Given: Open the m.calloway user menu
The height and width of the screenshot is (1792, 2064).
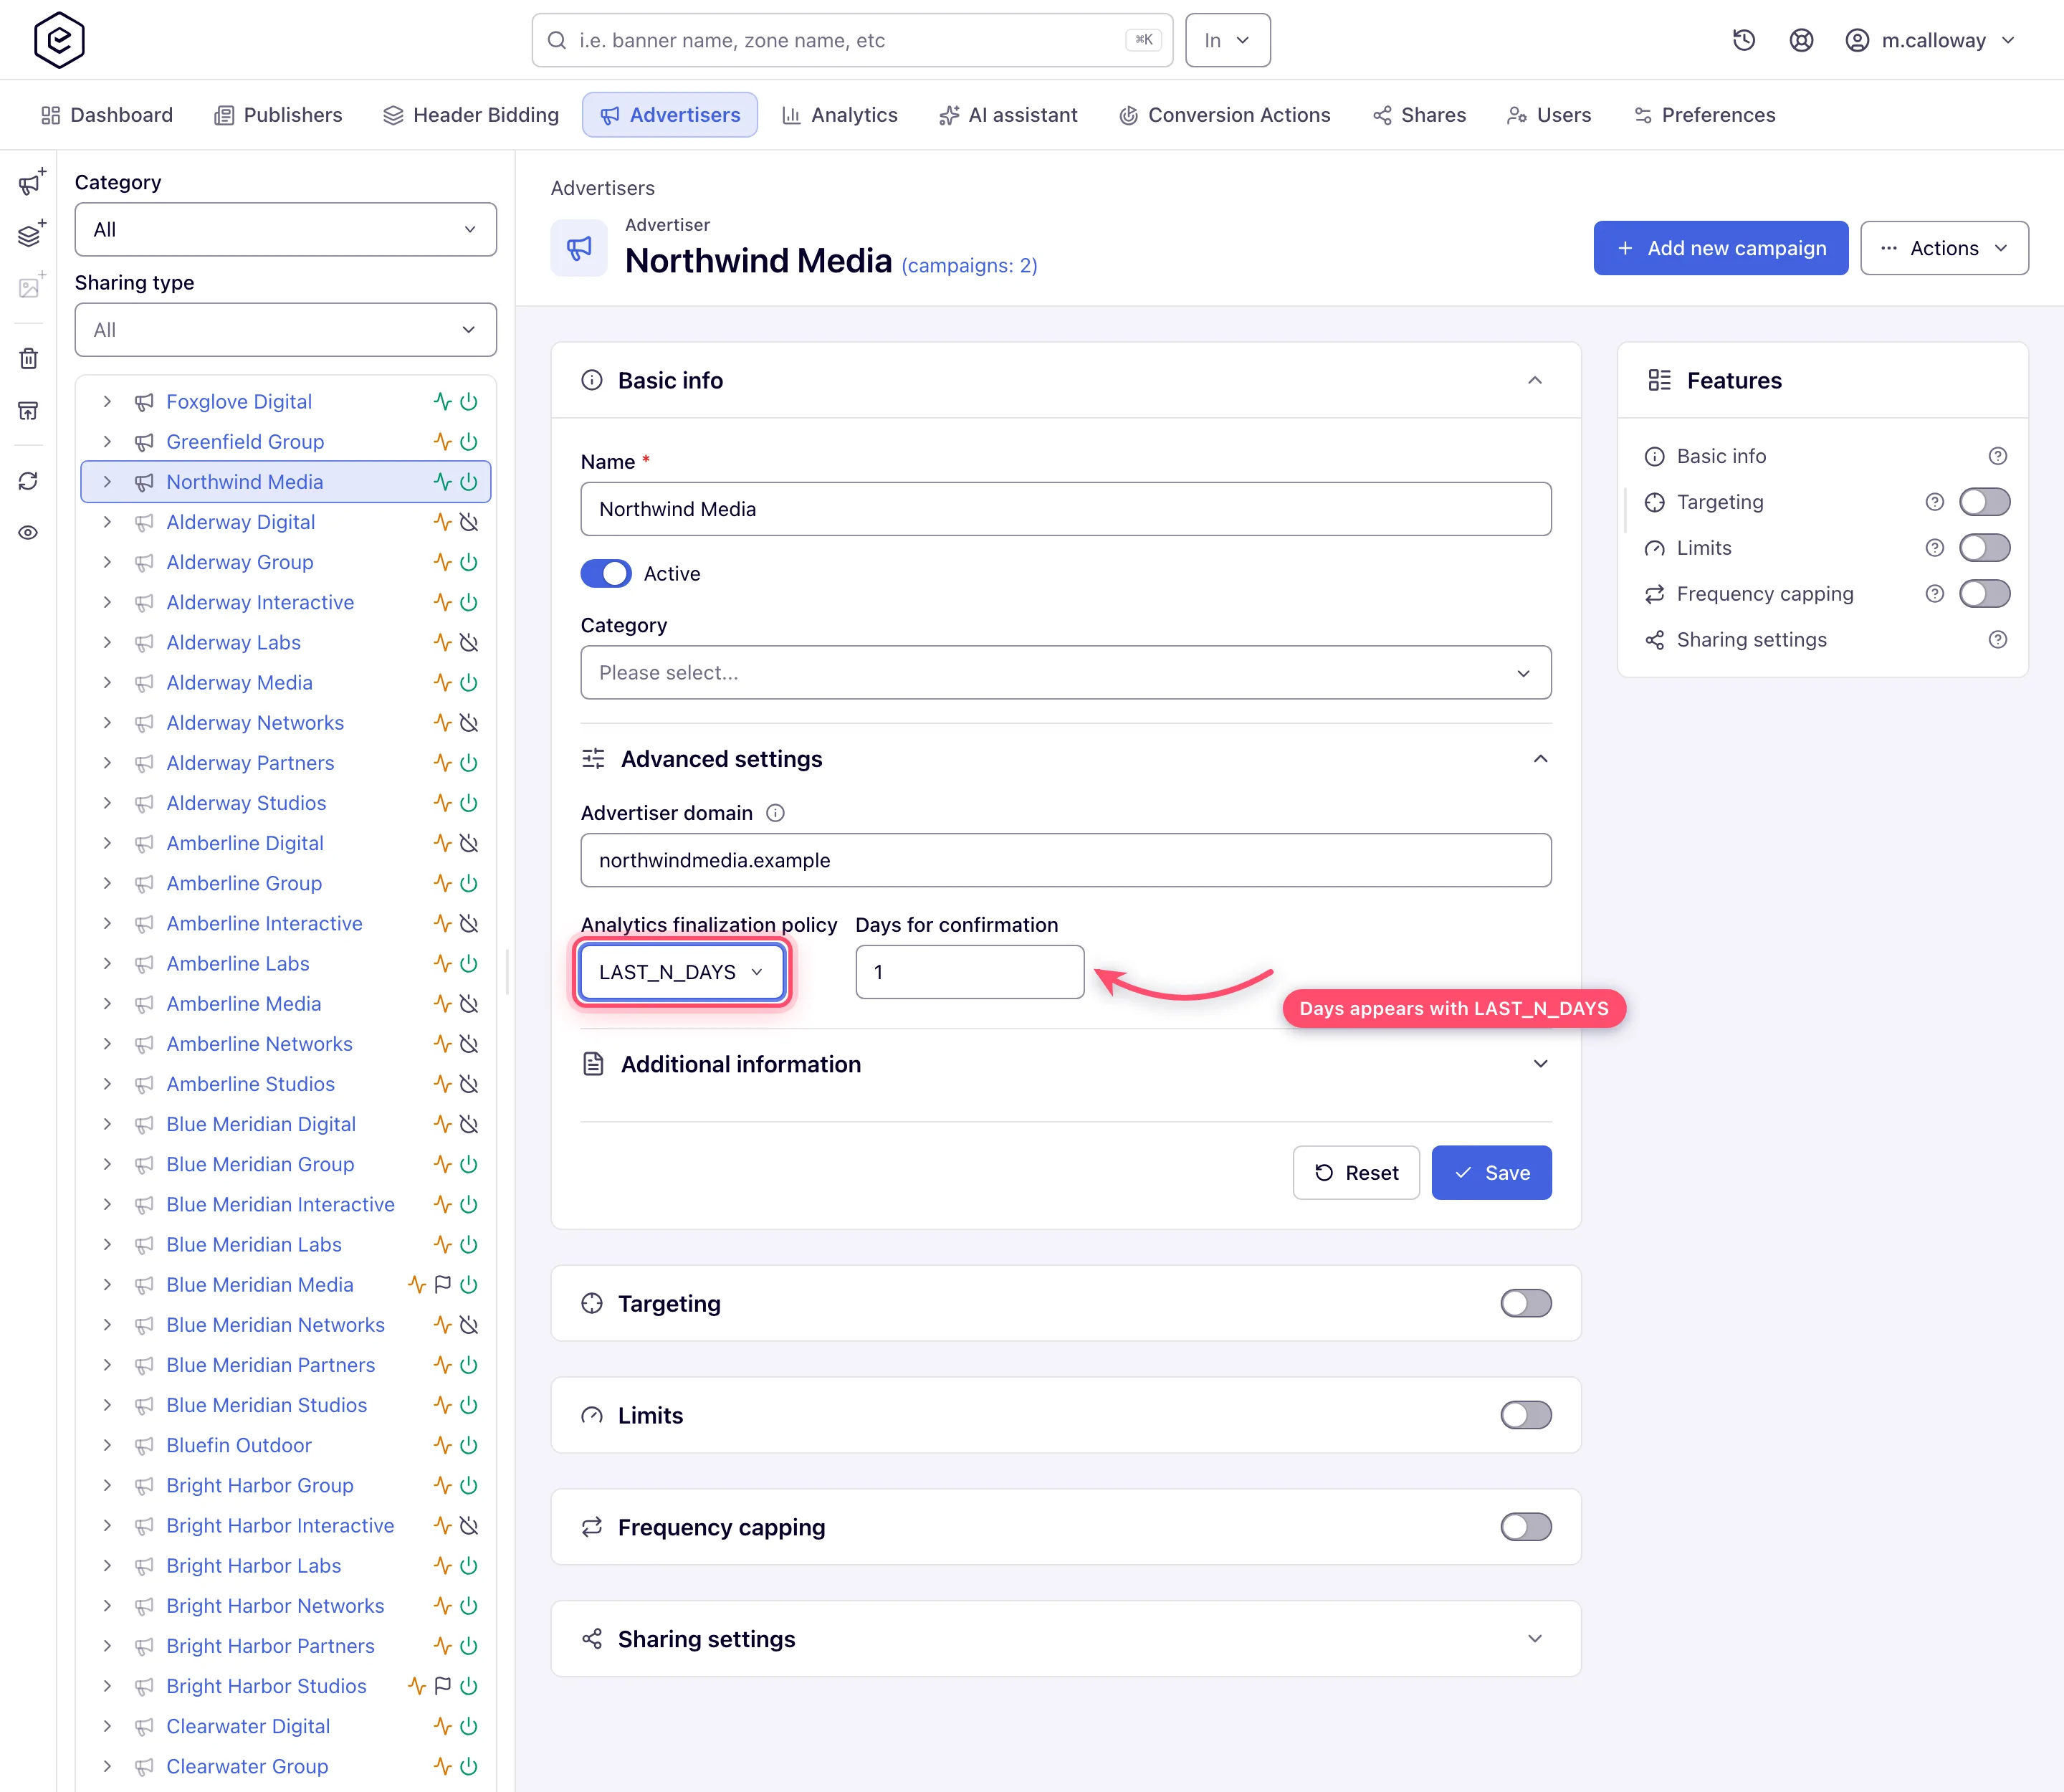Looking at the screenshot, I should tap(1931, 40).
